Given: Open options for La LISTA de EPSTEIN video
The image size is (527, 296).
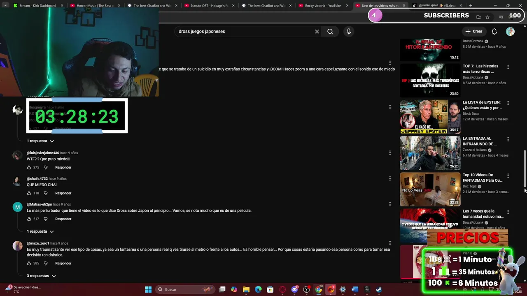Looking at the screenshot, I should pyautogui.click(x=508, y=103).
